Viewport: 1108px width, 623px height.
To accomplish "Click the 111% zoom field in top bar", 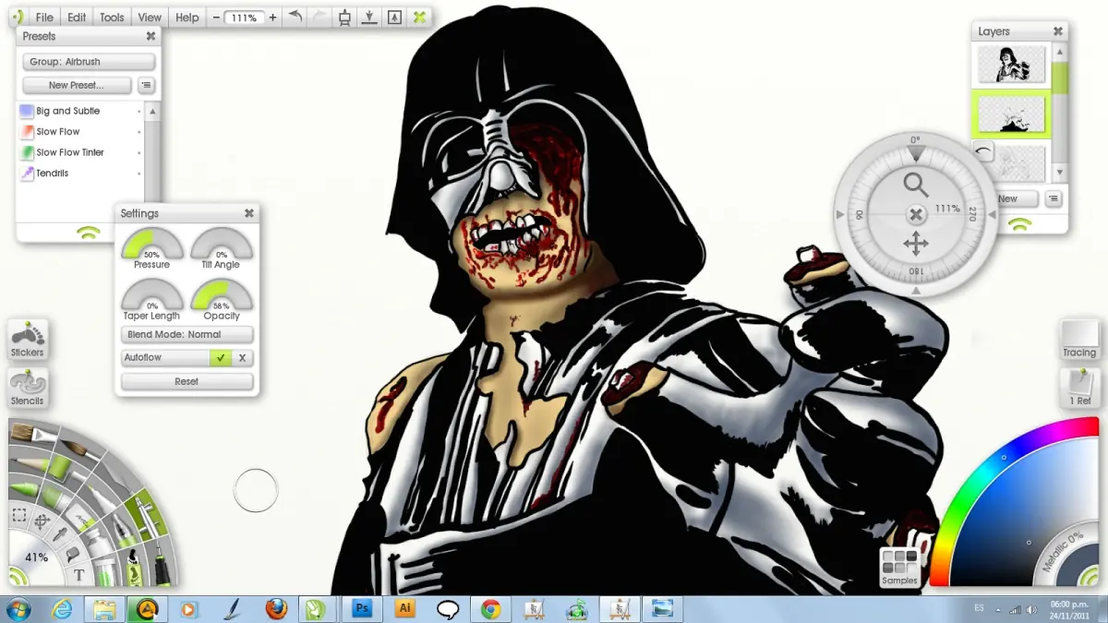I will (x=244, y=18).
